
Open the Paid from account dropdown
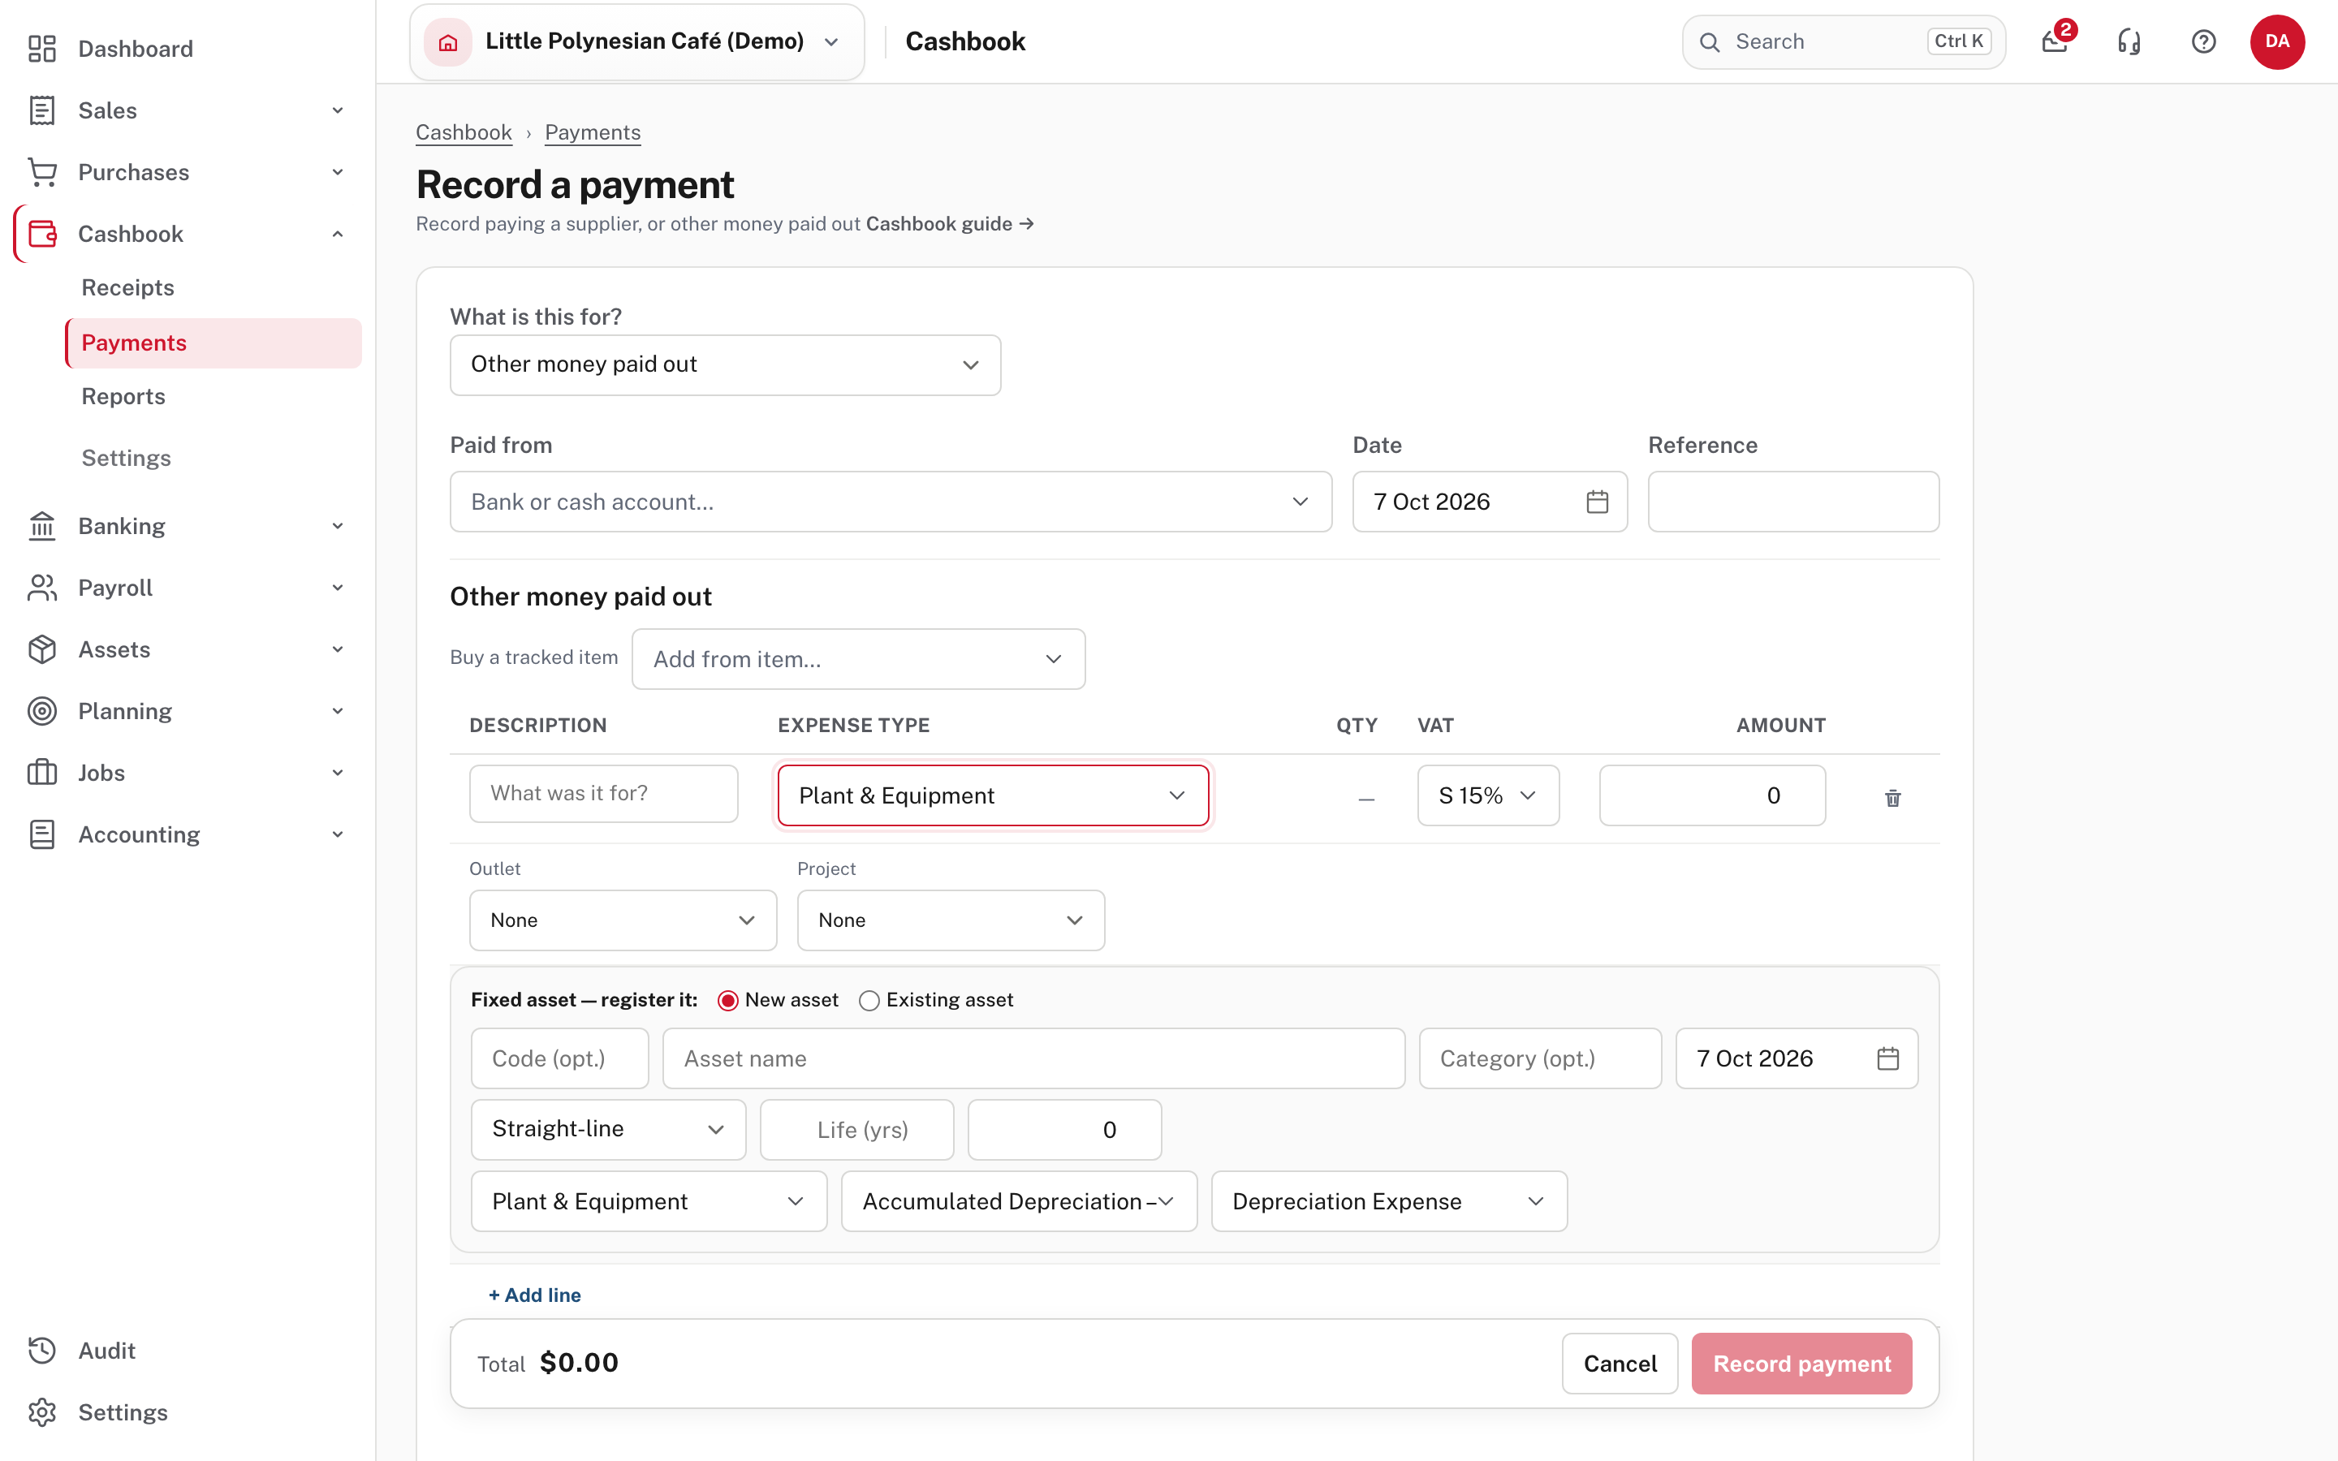point(891,502)
